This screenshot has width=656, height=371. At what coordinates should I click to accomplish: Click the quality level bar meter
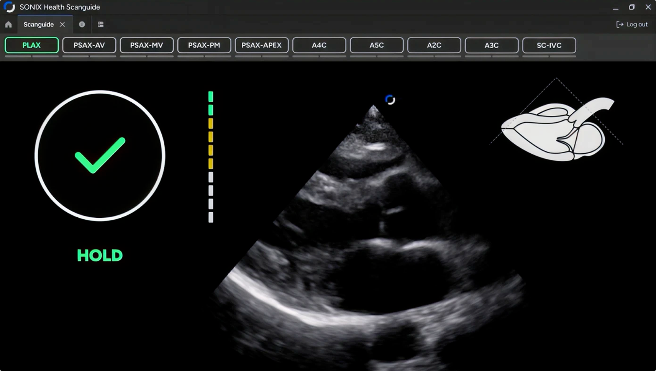tap(211, 157)
